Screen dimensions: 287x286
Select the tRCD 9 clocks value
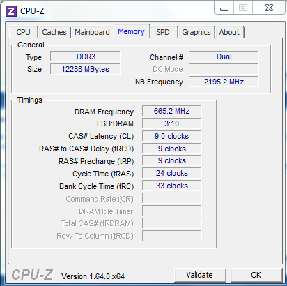172,149
